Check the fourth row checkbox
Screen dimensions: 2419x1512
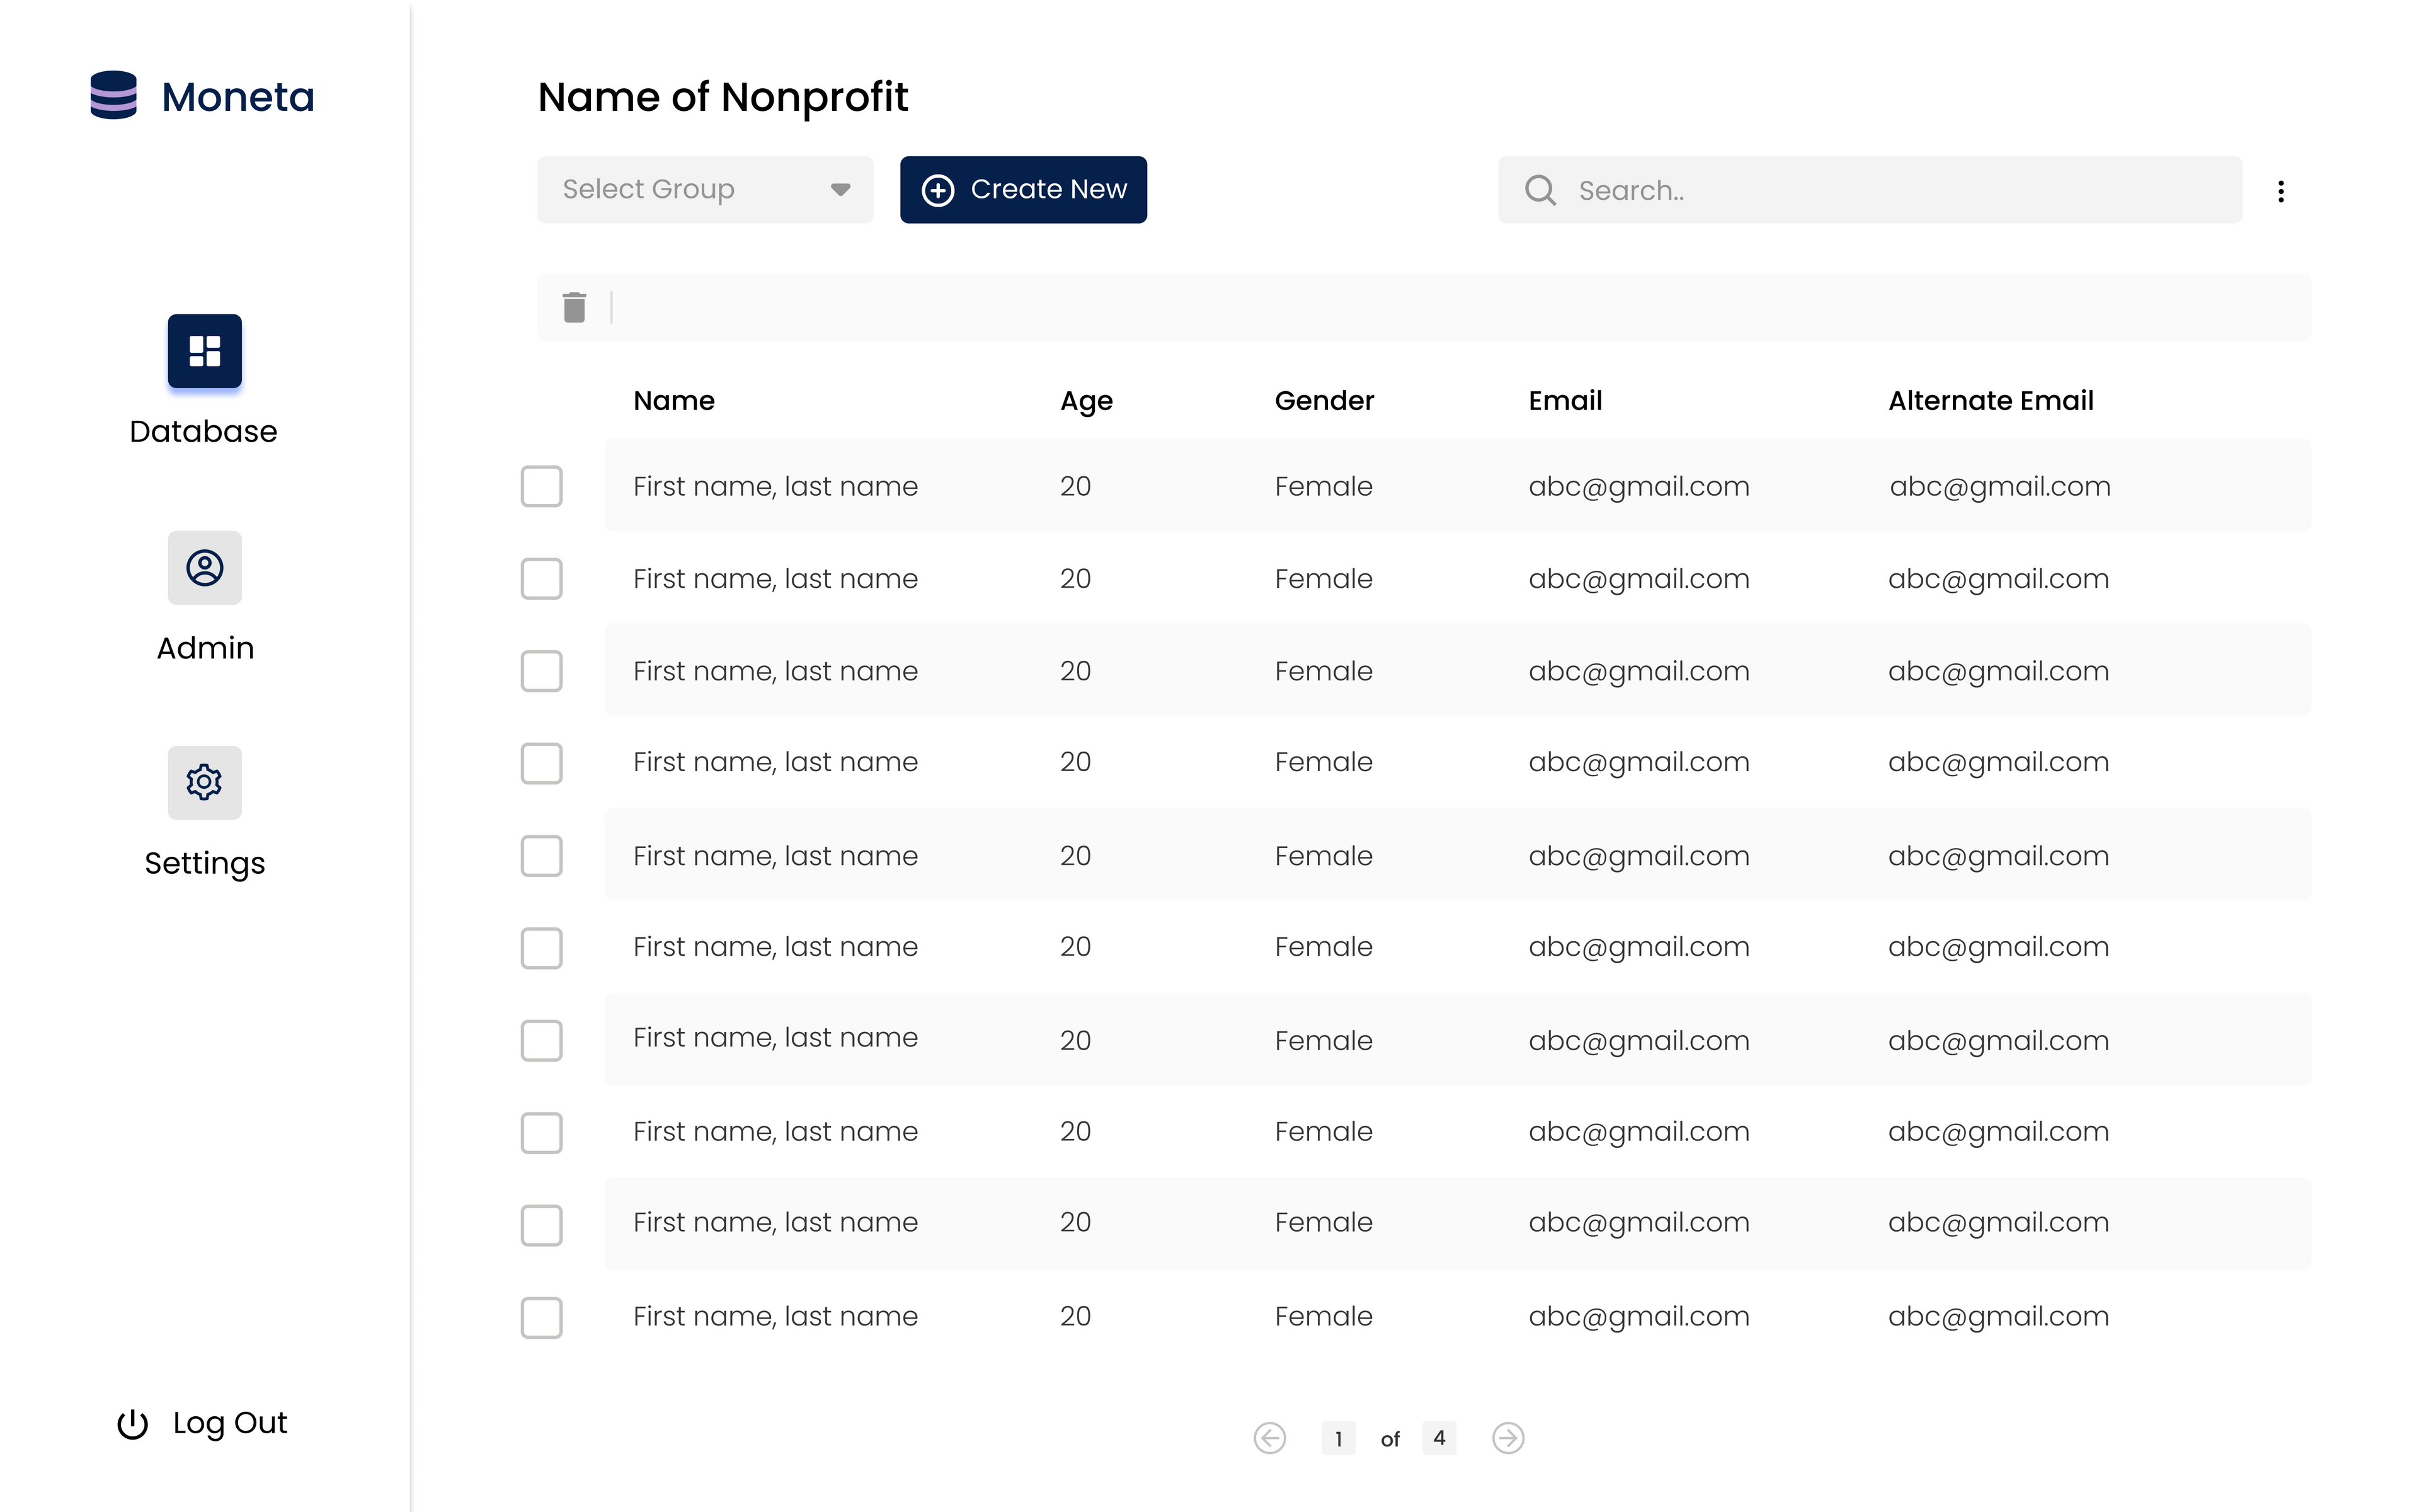pos(542,763)
